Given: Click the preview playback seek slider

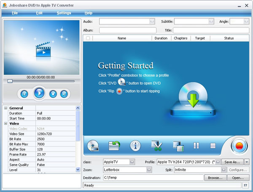Looking at the screenshot, I should 41,81.
